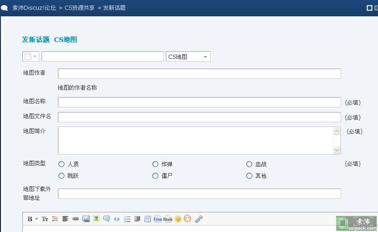Focus the topic title input field
This screenshot has height=232, width=378.
[x=102, y=56]
